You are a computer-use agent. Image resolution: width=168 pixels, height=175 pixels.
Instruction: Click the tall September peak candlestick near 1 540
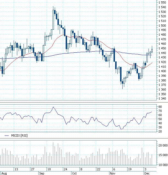coord(53,20)
